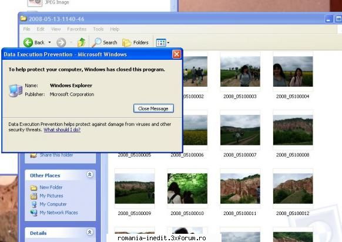Viewport: 342px width, 242px height.
Task: Open the Back history dropdown arrow
Action: 50,42
